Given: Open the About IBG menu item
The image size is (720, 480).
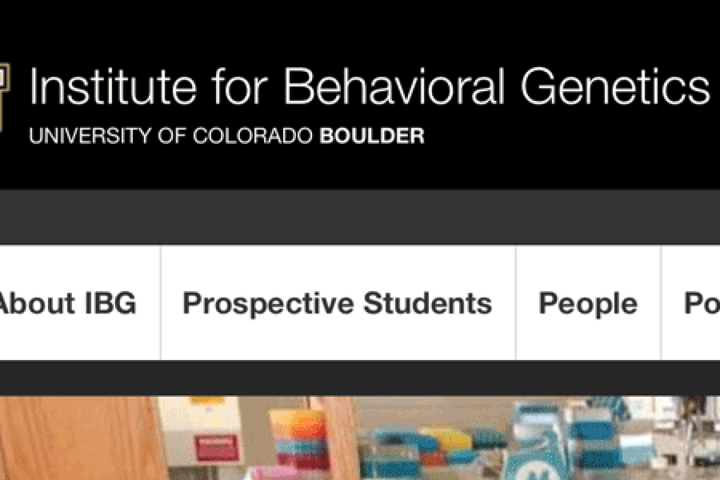Looking at the screenshot, I should click(x=68, y=303).
